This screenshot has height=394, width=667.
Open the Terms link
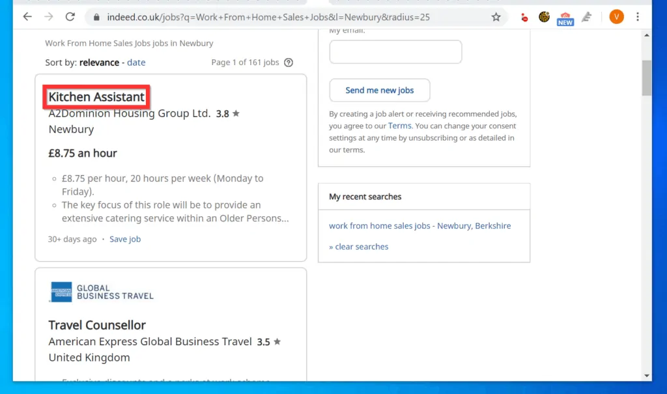(x=399, y=126)
